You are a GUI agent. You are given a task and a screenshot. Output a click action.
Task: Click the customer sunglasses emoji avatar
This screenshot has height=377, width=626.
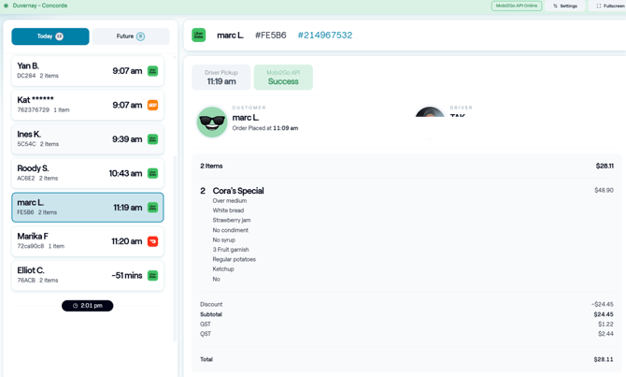click(x=212, y=122)
